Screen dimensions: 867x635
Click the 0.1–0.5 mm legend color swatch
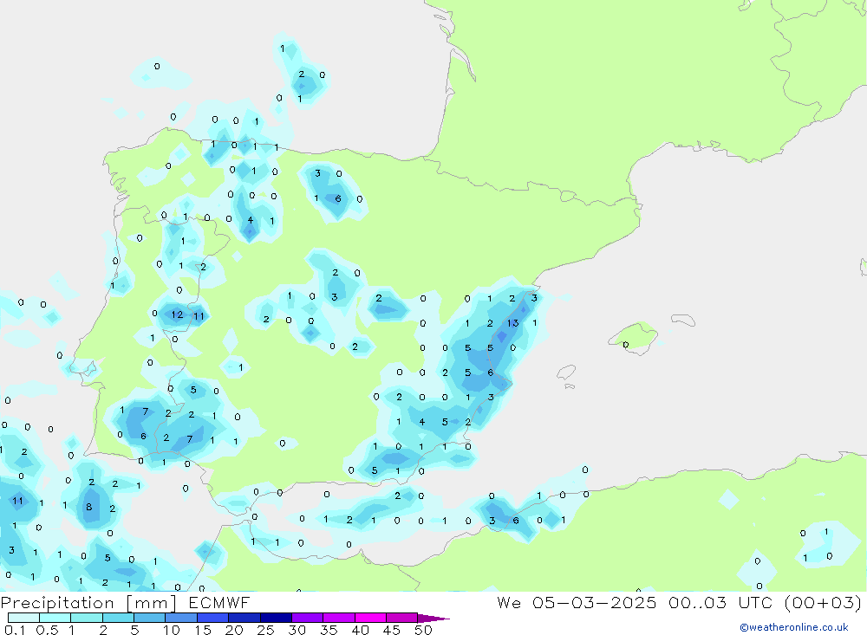click(x=23, y=618)
